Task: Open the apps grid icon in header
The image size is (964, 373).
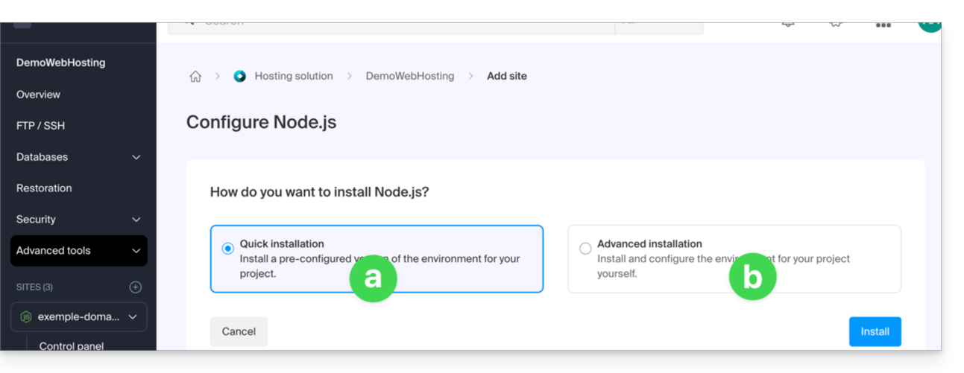Action: [x=883, y=25]
